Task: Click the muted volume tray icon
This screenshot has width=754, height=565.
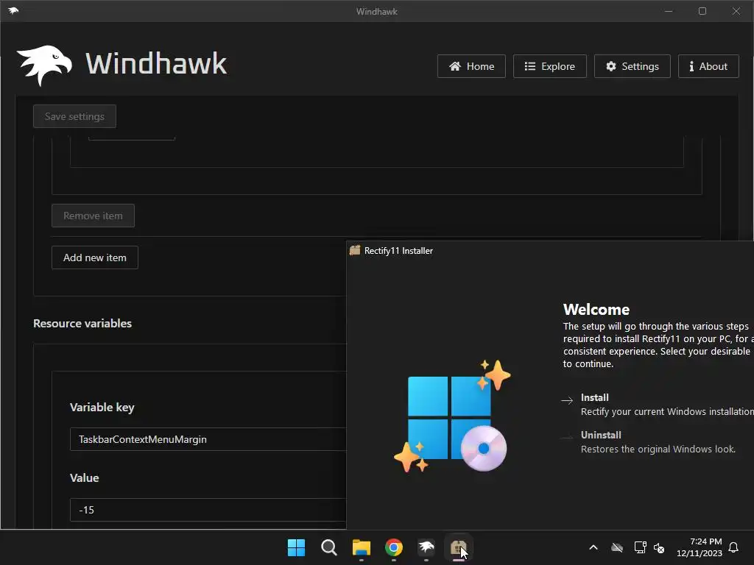Action: pos(659,547)
